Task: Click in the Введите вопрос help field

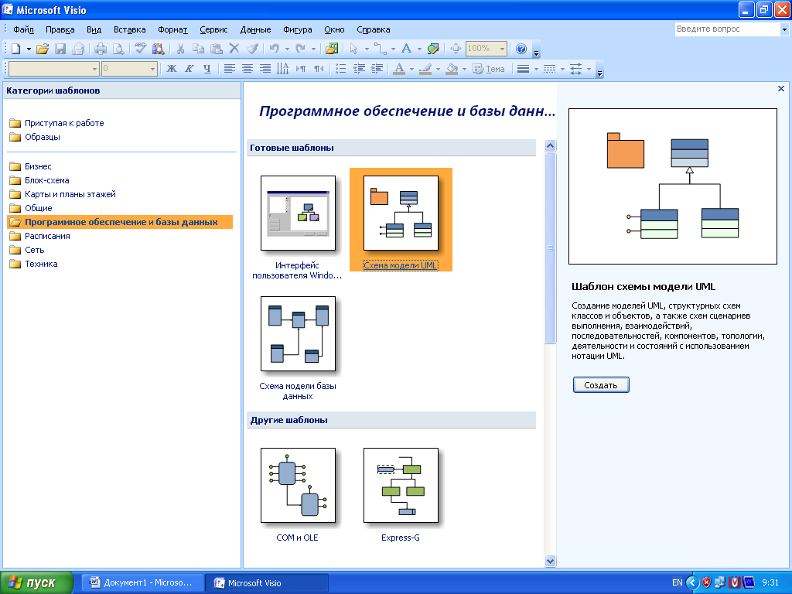Action: coord(727,29)
